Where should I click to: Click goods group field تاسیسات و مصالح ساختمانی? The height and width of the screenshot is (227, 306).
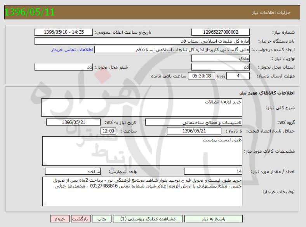click(194, 122)
